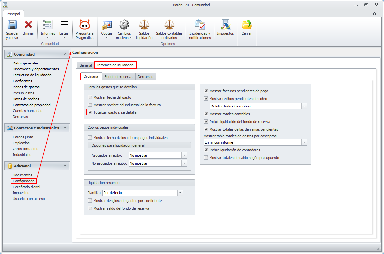
Task: Select the Ordinaria sub-tab
Action: pyautogui.click(x=91, y=76)
